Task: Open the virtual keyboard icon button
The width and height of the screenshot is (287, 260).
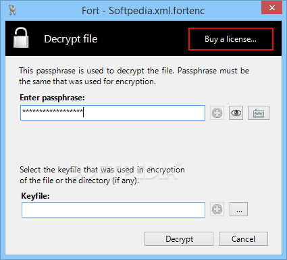Action: pos(259,112)
